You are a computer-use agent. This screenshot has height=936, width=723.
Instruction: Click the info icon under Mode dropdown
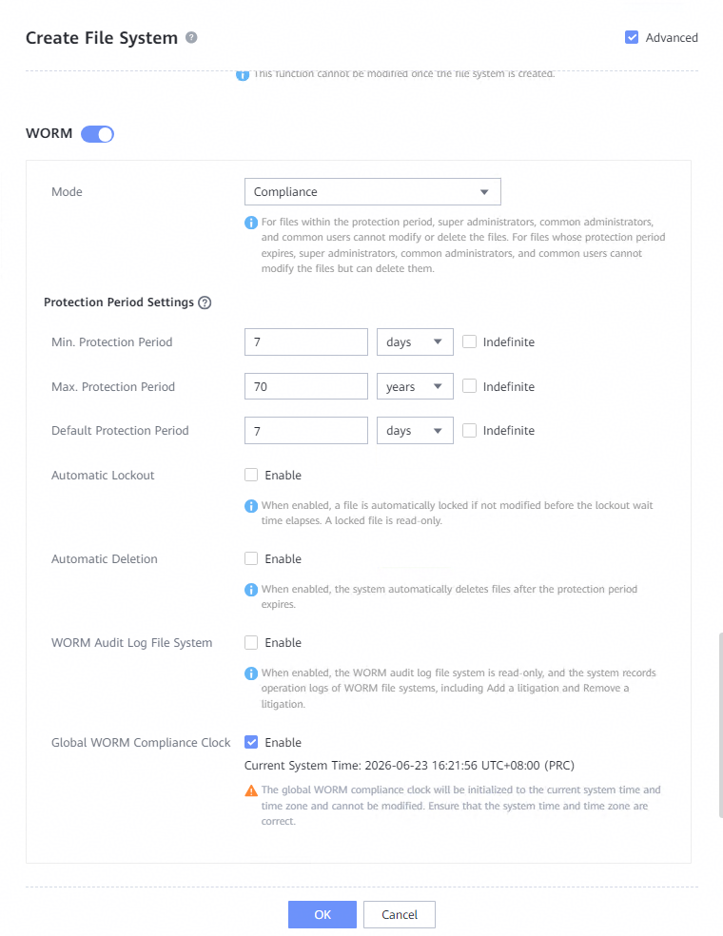click(251, 223)
